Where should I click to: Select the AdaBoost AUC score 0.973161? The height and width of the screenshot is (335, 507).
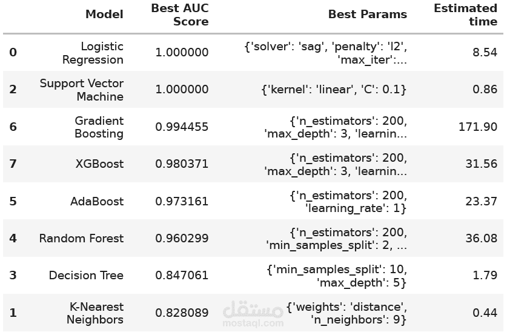click(x=182, y=201)
